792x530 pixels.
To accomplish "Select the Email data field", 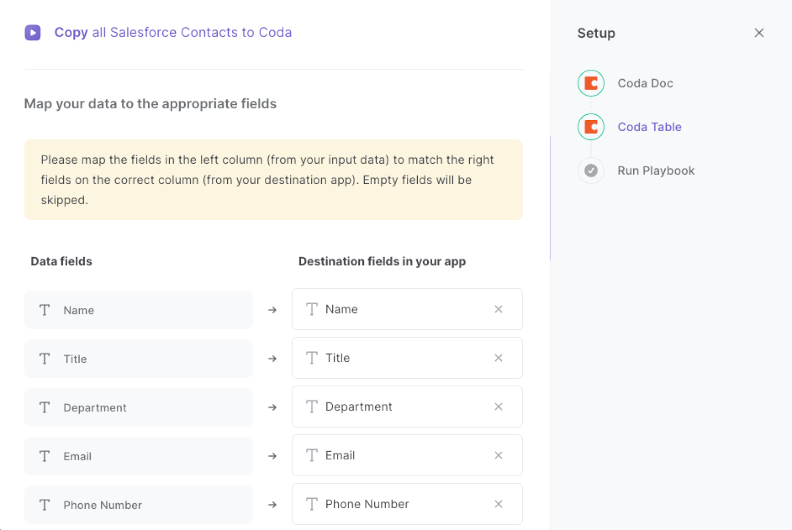I will pos(139,456).
